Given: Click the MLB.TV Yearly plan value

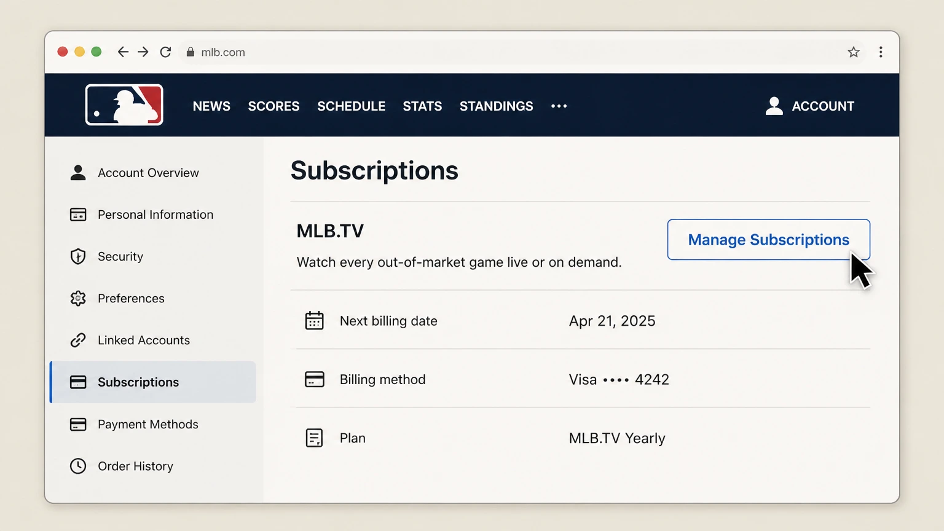Looking at the screenshot, I should (617, 438).
